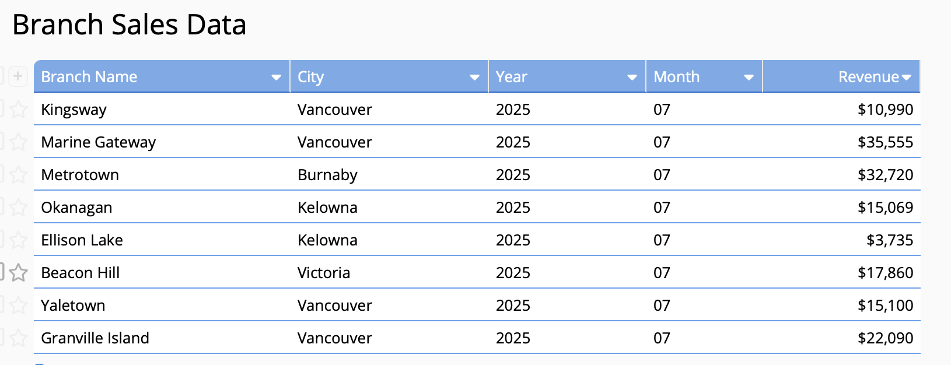This screenshot has height=365, width=951.
Task: Open the City column filter dropdown
Action: 474,77
